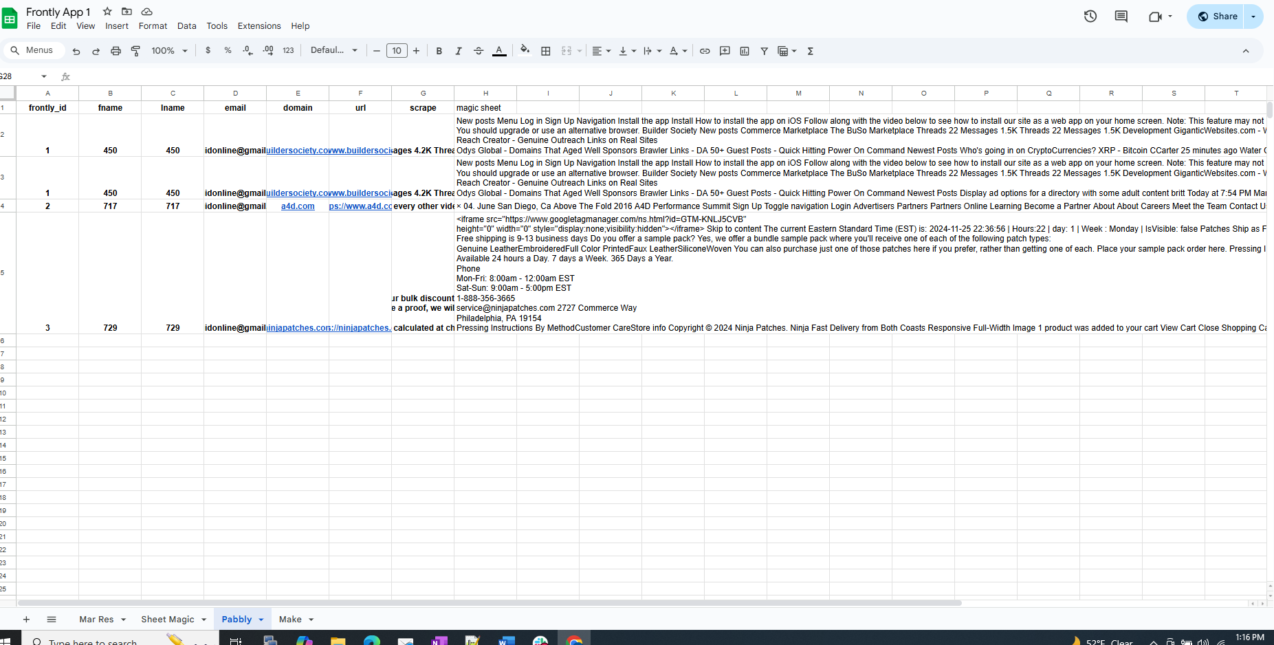This screenshot has height=645, width=1274.
Task: Open the Functions sigma menu
Action: click(x=811, y=51)
